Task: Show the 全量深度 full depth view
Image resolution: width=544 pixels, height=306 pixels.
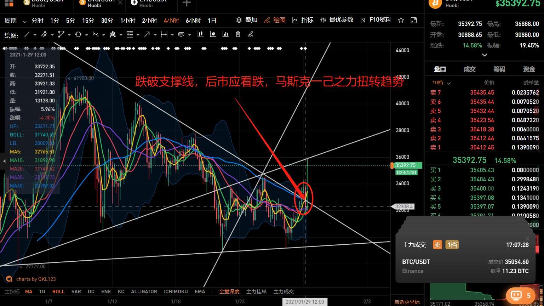Action: click(x=229, y=291)
